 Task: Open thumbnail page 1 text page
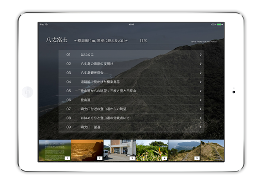55,151
